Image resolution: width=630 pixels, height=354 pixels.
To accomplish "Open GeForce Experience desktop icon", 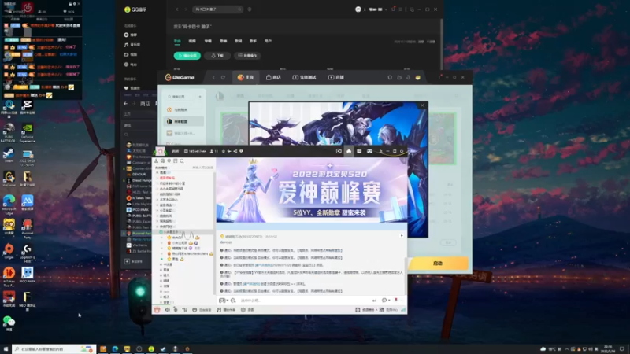I will 27,131.
